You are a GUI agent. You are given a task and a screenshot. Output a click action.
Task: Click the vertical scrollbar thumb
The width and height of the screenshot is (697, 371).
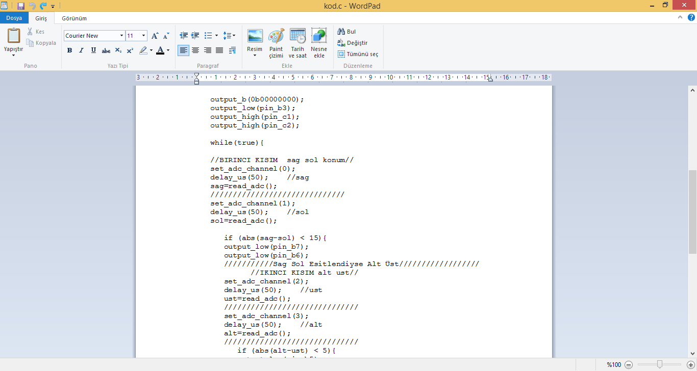tap(692, 211)
